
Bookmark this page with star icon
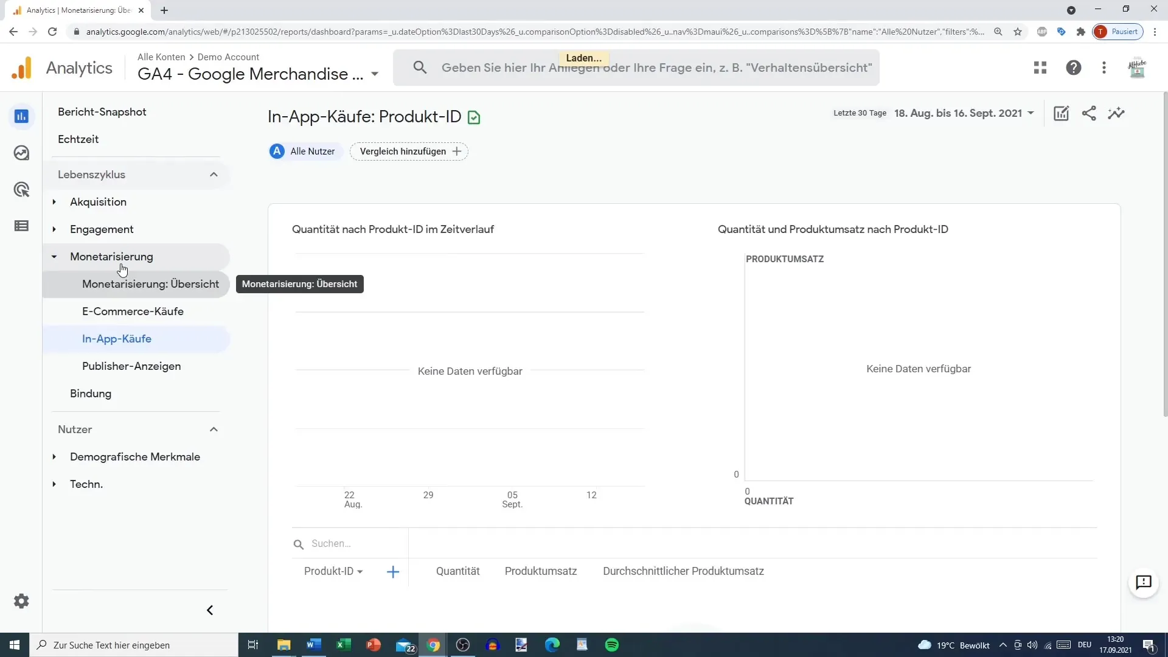pyautogui.click(x=1018, y=32)
